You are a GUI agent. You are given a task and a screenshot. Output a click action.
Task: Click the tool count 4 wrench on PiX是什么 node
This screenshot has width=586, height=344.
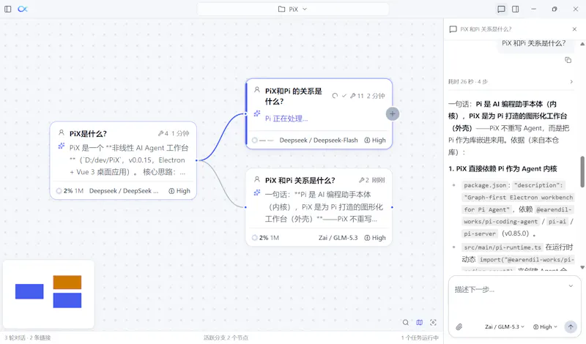[x=160, y=133]
